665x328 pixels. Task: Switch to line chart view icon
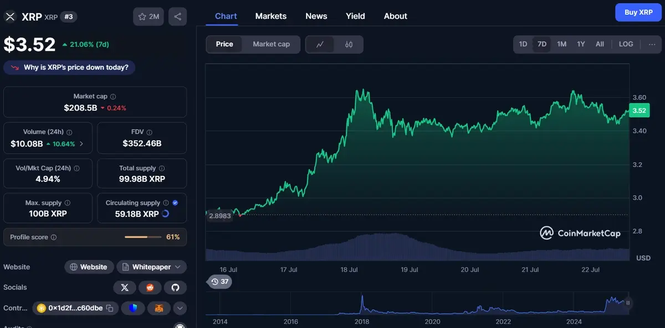(320, 44)
